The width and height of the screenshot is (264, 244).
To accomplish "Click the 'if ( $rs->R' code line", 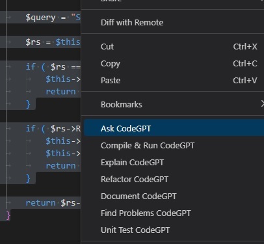I will [53, 129].
